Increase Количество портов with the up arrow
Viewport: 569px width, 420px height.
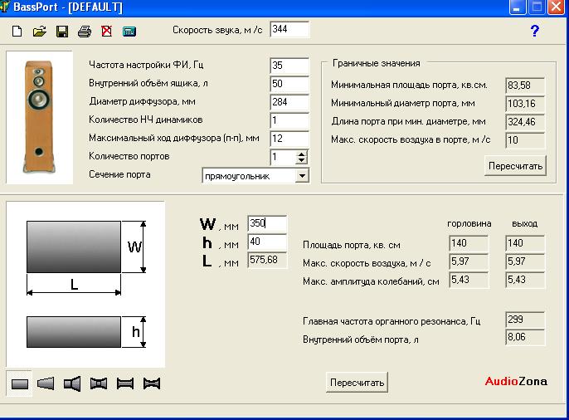pos(301,153)
